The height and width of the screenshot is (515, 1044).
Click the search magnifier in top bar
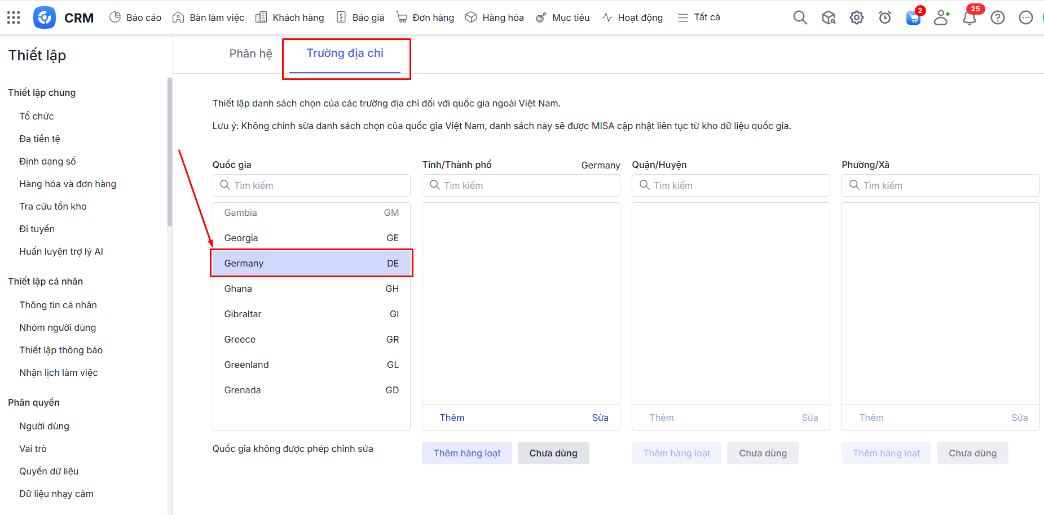(x=800, y=17)
